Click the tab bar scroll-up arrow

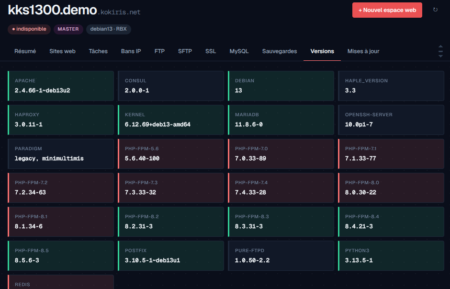(440, 46)
